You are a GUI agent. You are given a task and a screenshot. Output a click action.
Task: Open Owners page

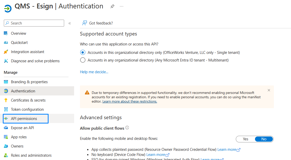(17, 146)
